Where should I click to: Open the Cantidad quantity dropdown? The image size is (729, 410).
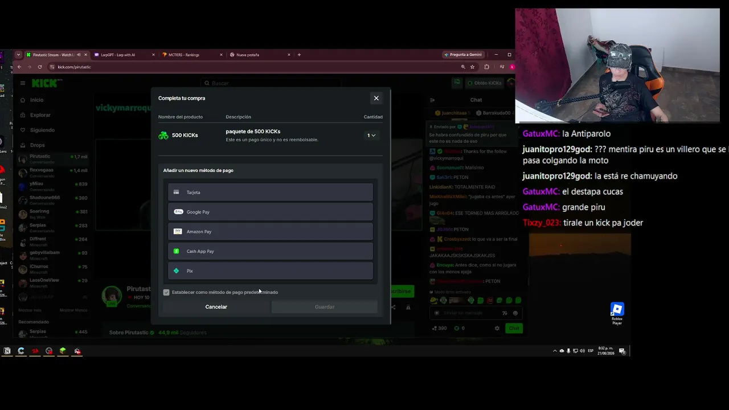click(x=371, y=136)
